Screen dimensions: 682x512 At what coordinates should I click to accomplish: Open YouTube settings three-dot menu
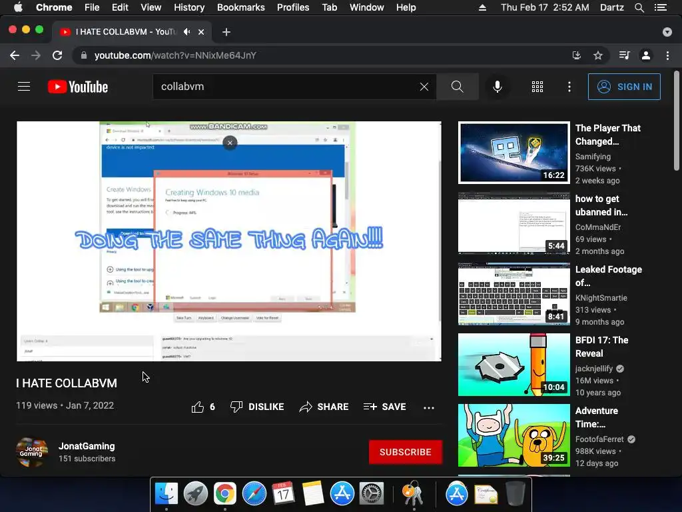tap(569, 87)
